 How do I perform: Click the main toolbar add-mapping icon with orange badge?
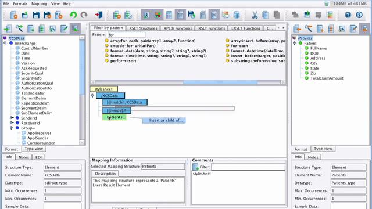[x=116, y=15]
